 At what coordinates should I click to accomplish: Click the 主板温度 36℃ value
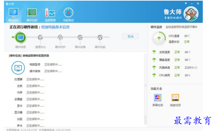click(188, 52)
